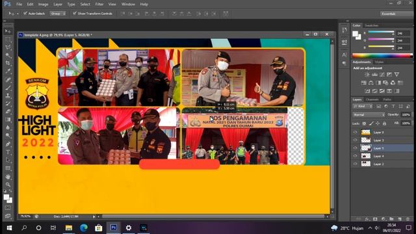Select the Lasso tool

[x=8, y=47]
